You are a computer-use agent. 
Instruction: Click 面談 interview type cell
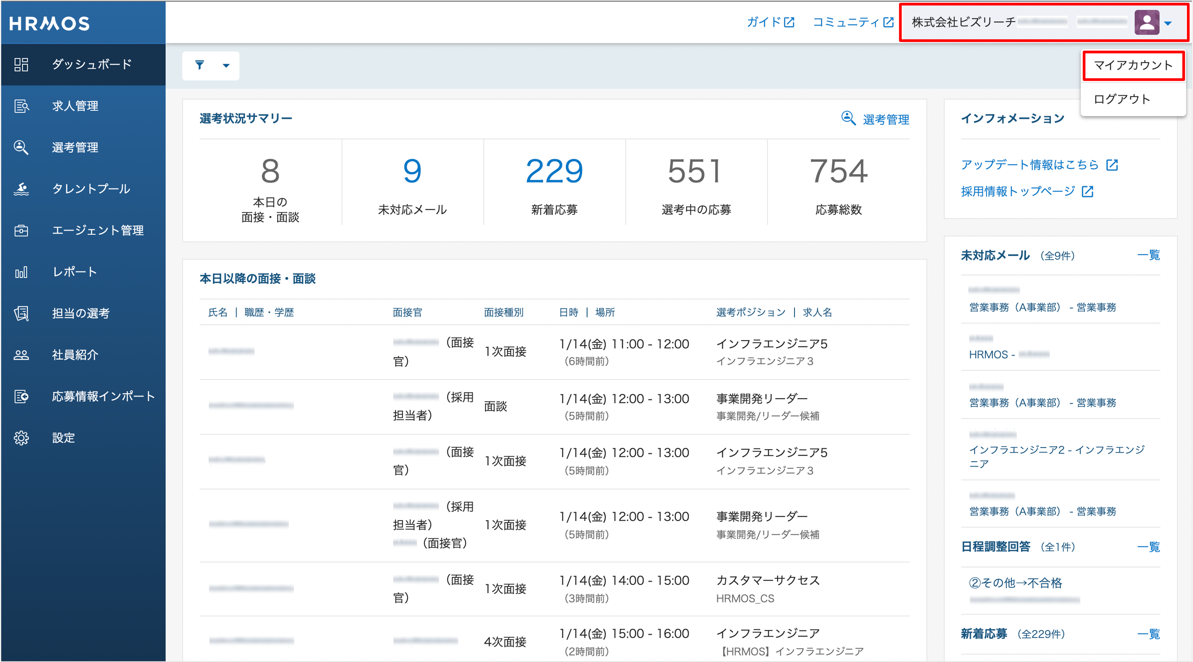(x=495, y=406)
